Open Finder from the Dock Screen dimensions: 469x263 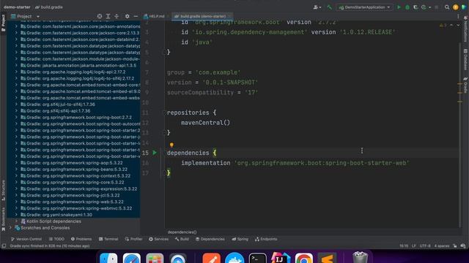point(108,259)
